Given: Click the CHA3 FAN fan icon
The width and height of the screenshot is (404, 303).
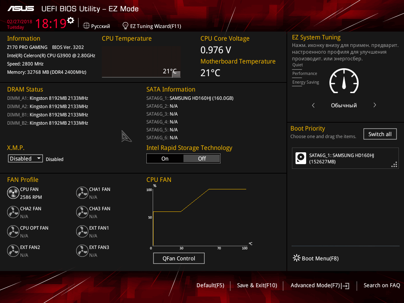Looking at the screenshot, I should [82, 212].
